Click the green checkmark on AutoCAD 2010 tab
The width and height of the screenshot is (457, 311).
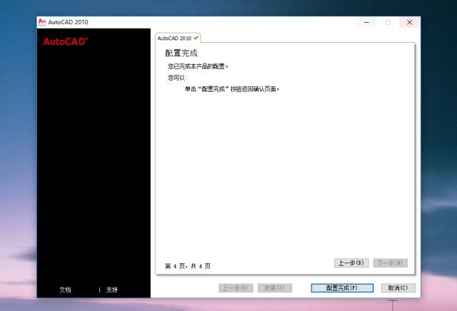point(196,38)
